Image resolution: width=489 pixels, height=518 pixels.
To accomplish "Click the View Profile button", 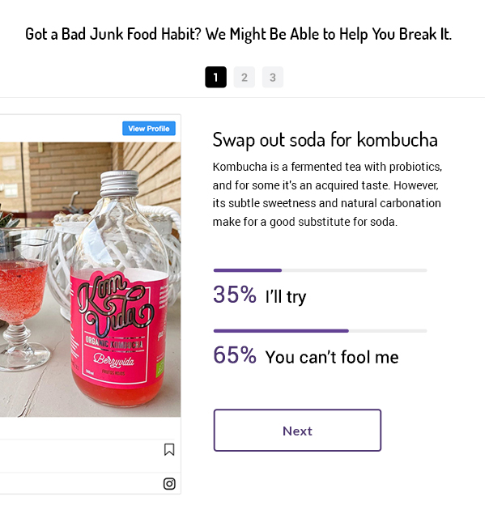I will point(149,129).
